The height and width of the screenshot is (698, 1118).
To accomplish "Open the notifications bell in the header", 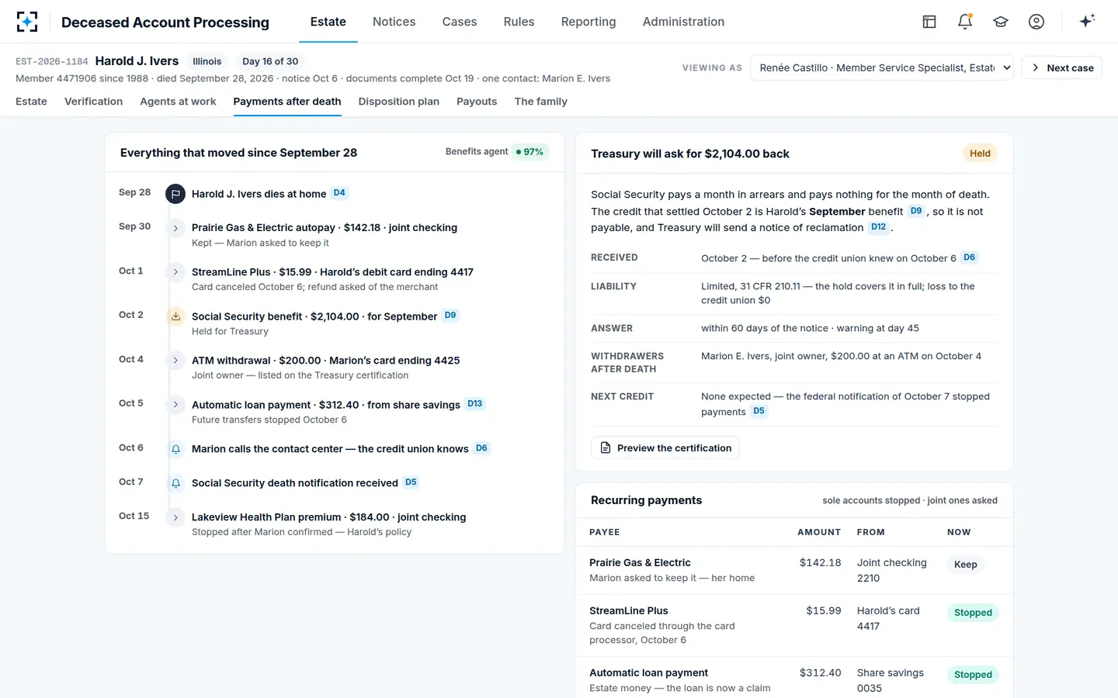I will pos(965,22).
